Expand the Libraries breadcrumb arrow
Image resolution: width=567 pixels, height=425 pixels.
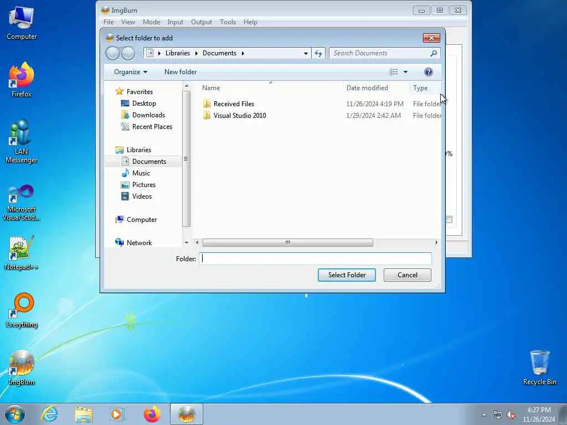(197, 53)
